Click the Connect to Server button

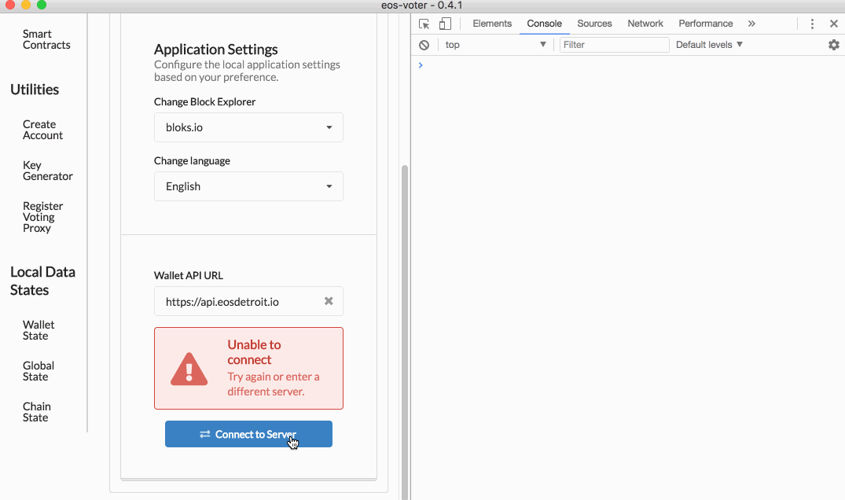248,433
